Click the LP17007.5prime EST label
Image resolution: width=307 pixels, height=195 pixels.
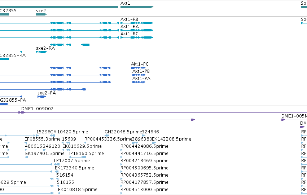pos(72,161)
